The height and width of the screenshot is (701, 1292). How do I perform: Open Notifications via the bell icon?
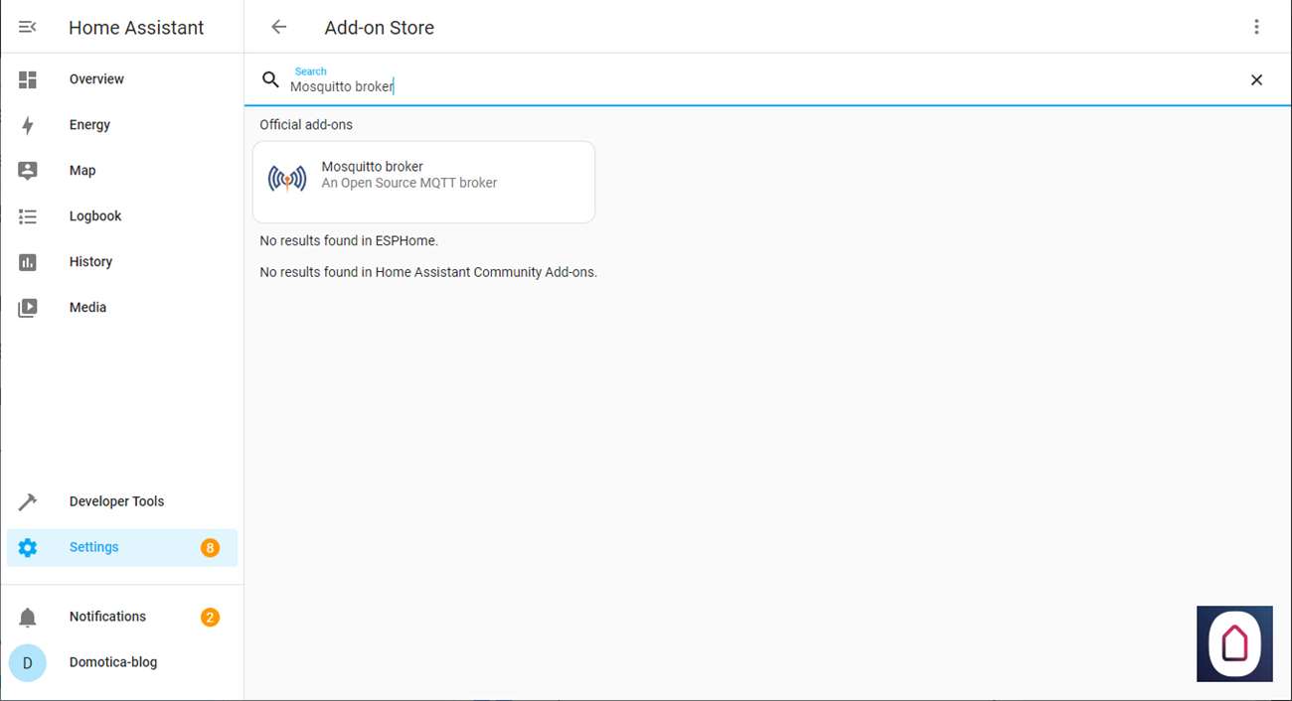pyautogui.click(x=28, y=618)
